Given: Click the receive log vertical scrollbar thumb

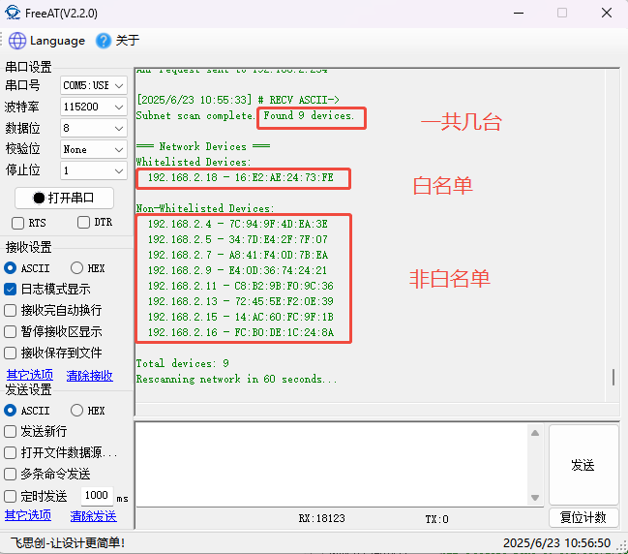Looking at the screenshot, I should tap(613, 377).
